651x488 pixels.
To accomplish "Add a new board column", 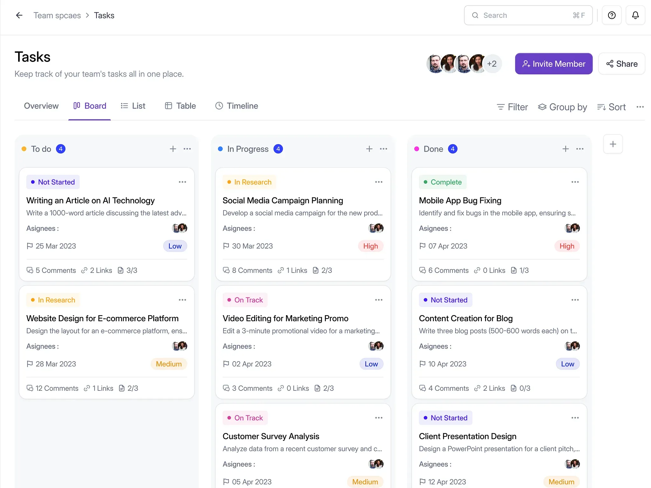I will 613,144.
